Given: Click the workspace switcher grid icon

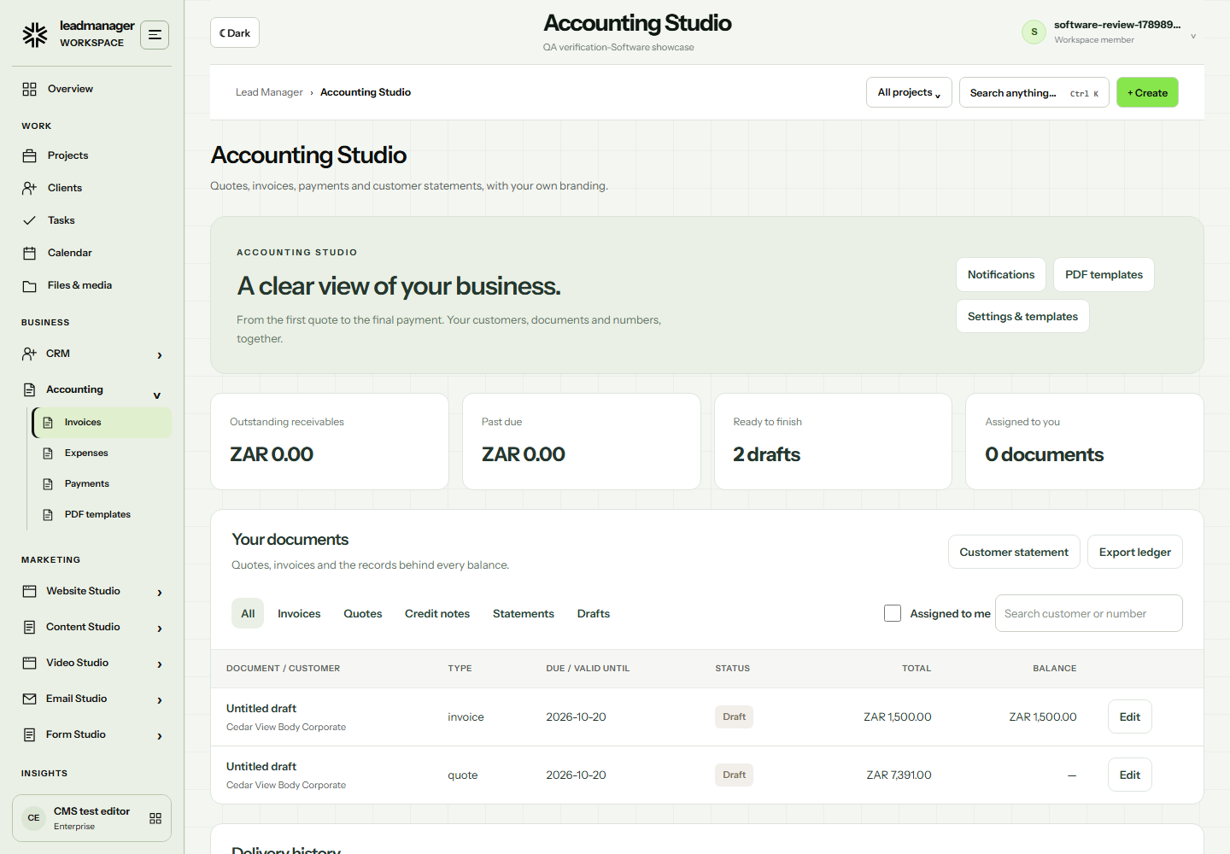Looking at the screenshot, I should point(155,818).
